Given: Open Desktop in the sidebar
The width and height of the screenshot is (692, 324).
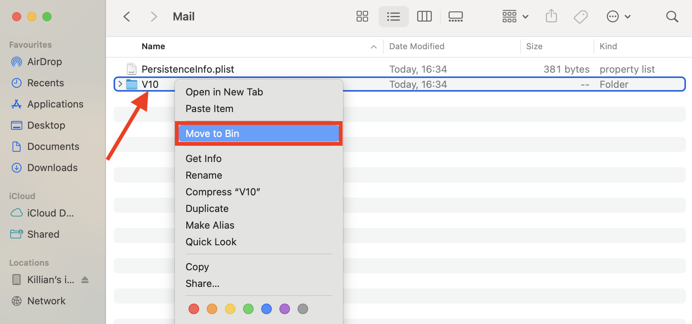Looking at the screenshot, I should 46,125.
